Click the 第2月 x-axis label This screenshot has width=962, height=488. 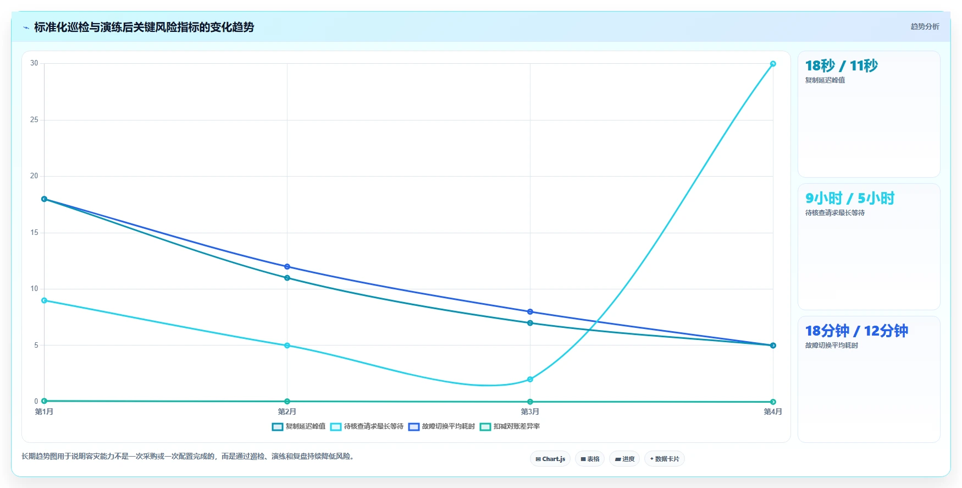[x=287, y=412]
